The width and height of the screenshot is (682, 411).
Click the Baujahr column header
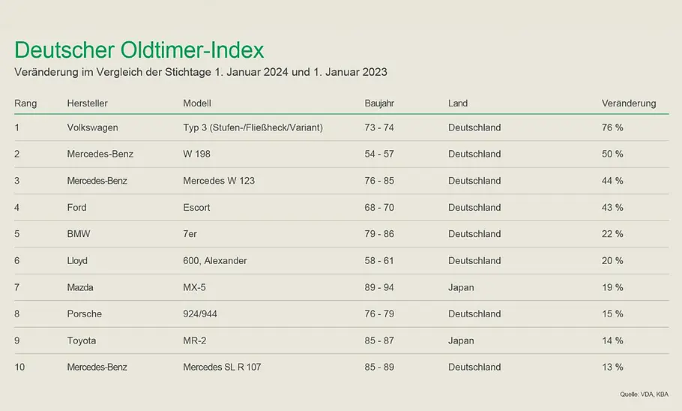pos(379,103)
